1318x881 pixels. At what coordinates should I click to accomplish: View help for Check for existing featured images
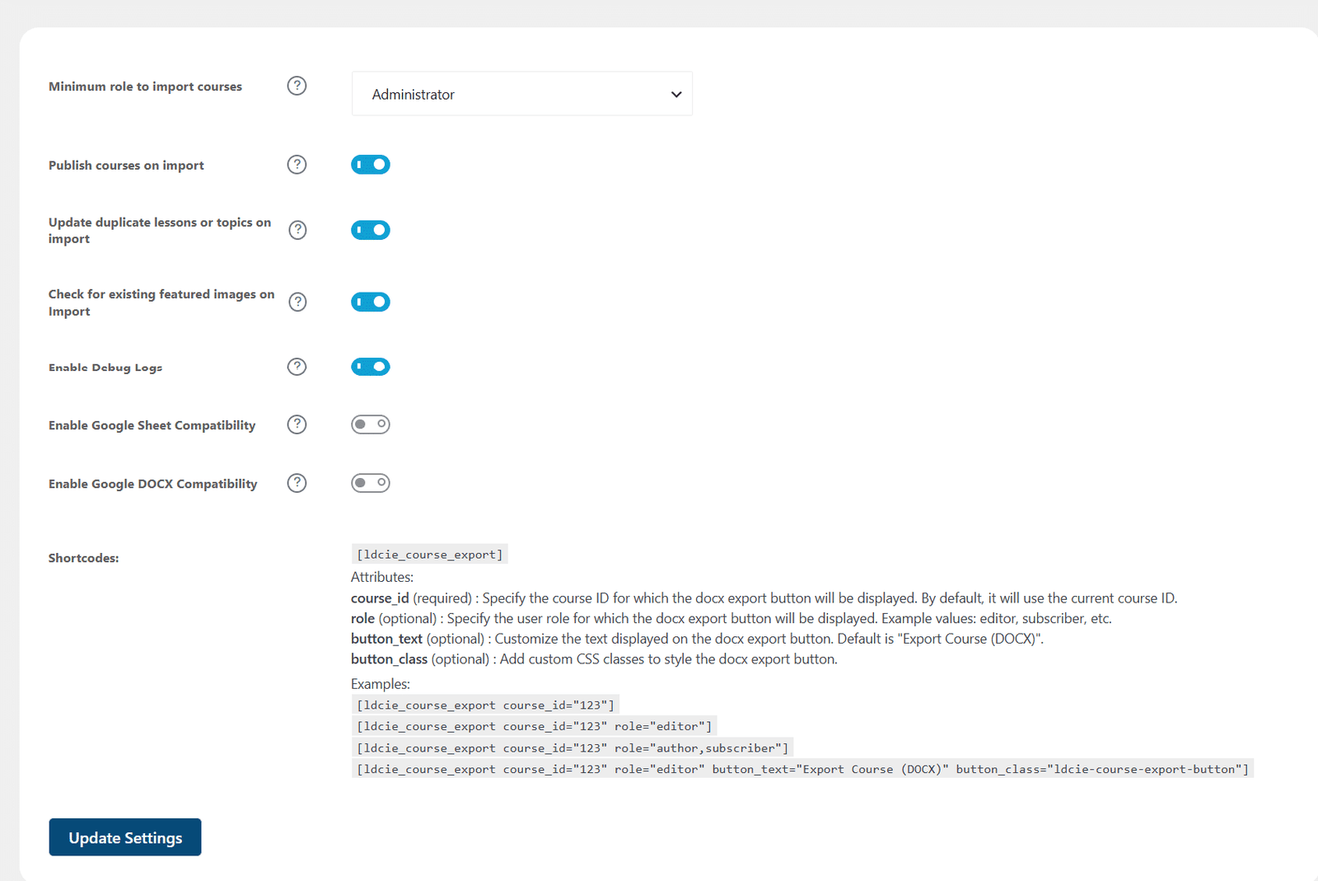click(x=297, y=302)
